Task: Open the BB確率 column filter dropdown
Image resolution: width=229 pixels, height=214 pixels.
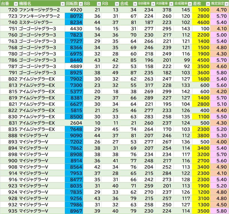Action: [x=153, y=4]
